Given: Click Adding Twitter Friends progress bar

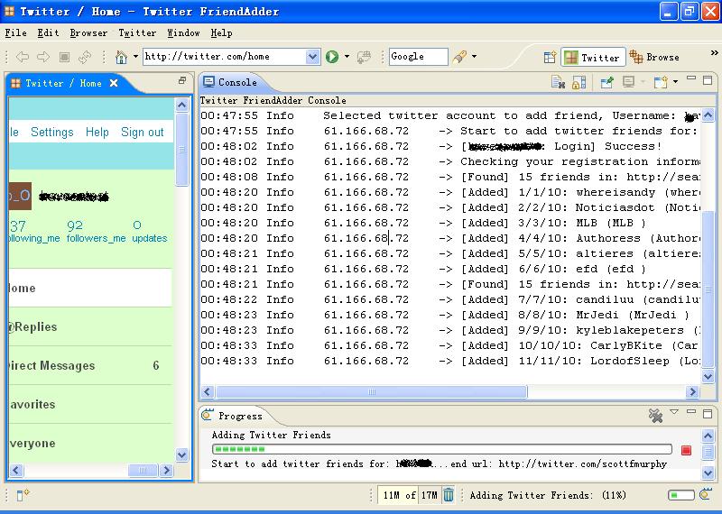Looking at the screenshot, I should tap(441, 449).
